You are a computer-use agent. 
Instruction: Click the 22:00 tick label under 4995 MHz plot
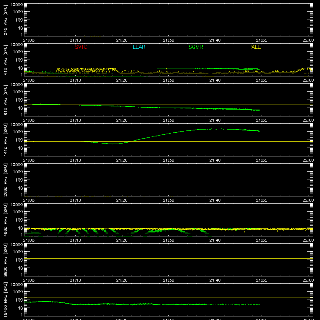pyautogui.click(x=308, y=240)
